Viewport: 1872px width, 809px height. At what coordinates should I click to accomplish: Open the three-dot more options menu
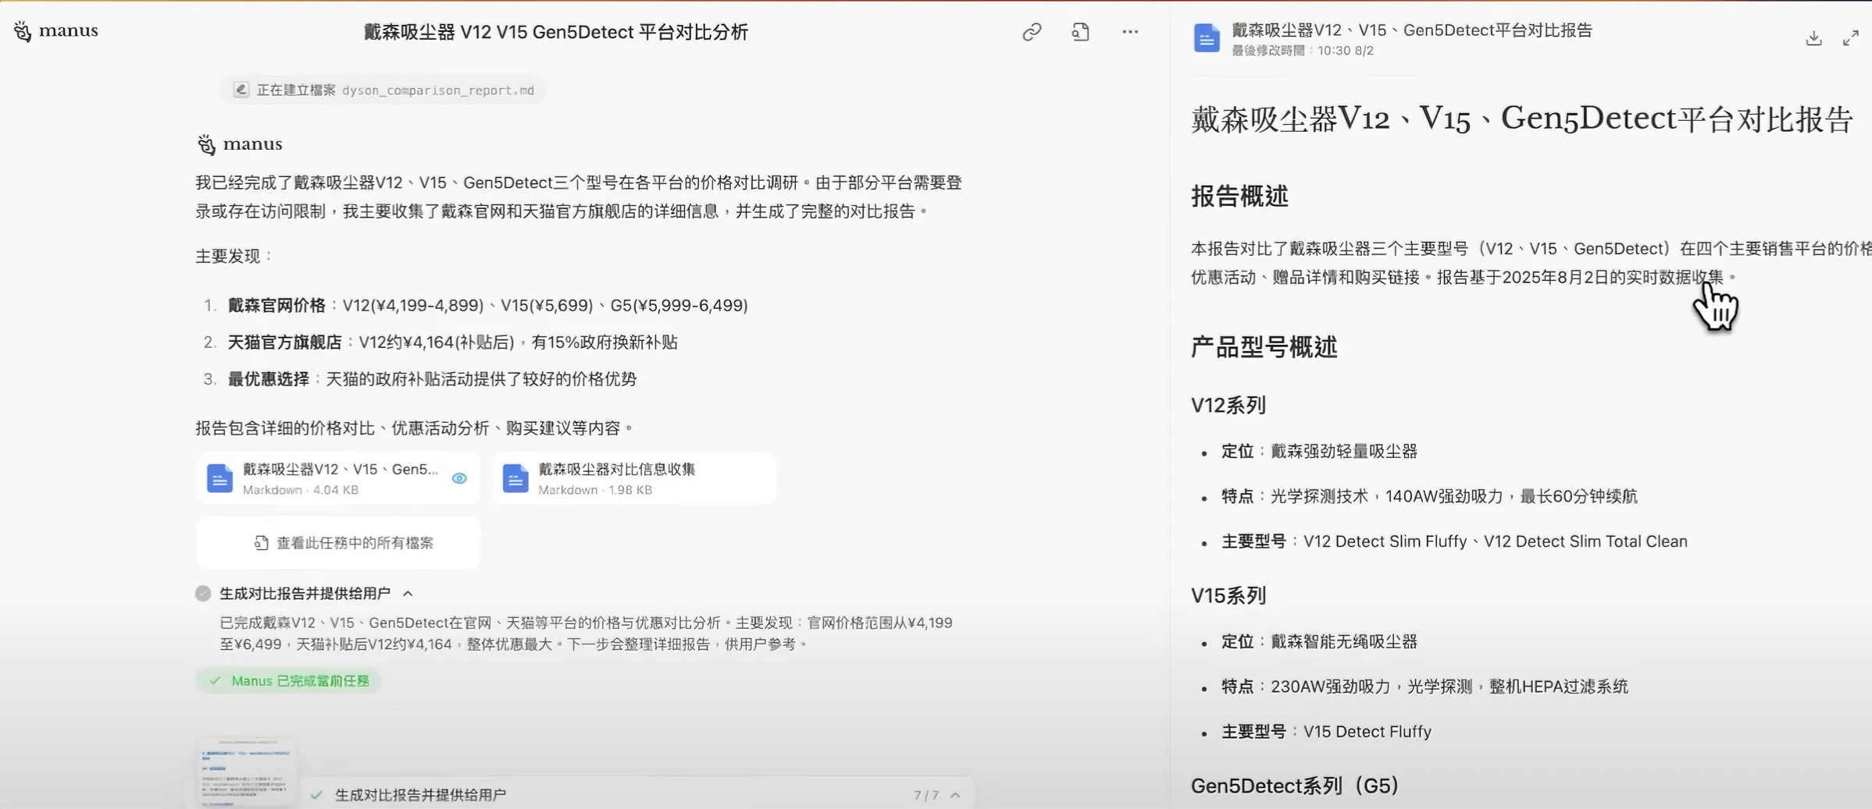(1130, 32)
